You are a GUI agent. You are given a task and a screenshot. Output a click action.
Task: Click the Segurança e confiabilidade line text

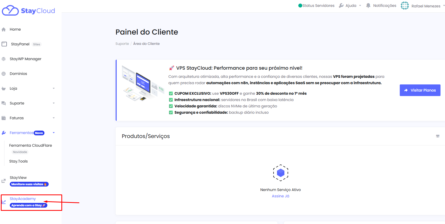221,112
